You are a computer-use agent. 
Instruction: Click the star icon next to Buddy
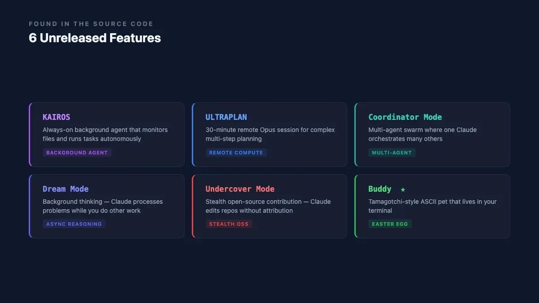pos(403,190)
